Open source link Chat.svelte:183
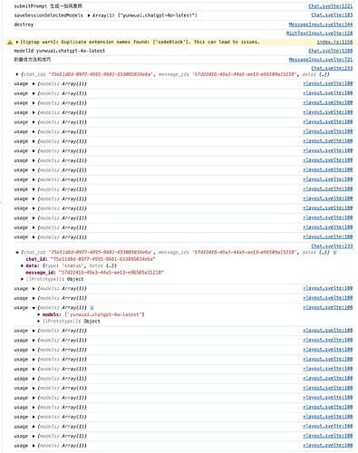The width and height of the screenshot is (358, 453). click(x=332, y=14)
